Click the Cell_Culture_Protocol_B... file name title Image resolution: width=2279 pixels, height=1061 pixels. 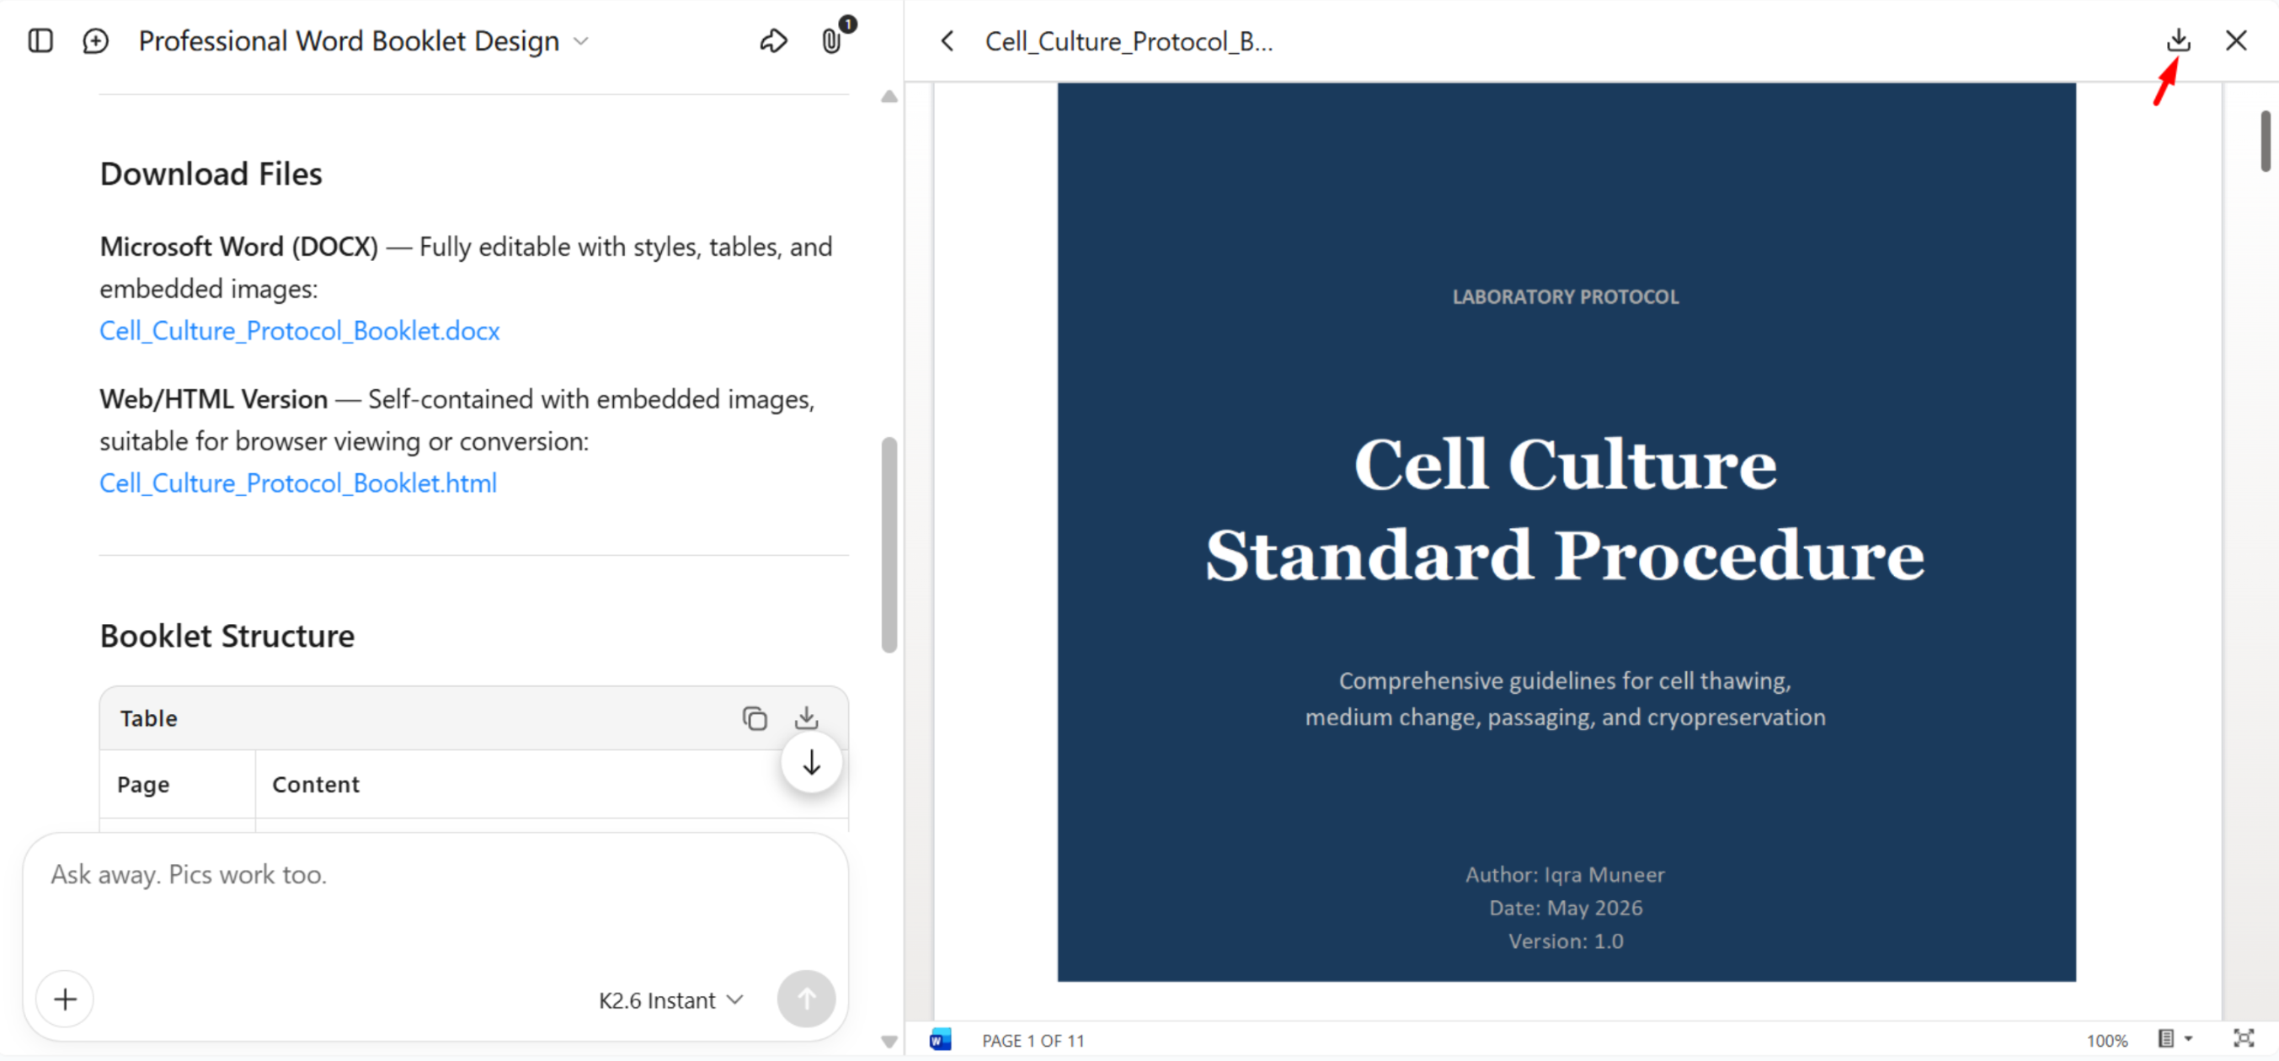click(x=1129, y=40)
